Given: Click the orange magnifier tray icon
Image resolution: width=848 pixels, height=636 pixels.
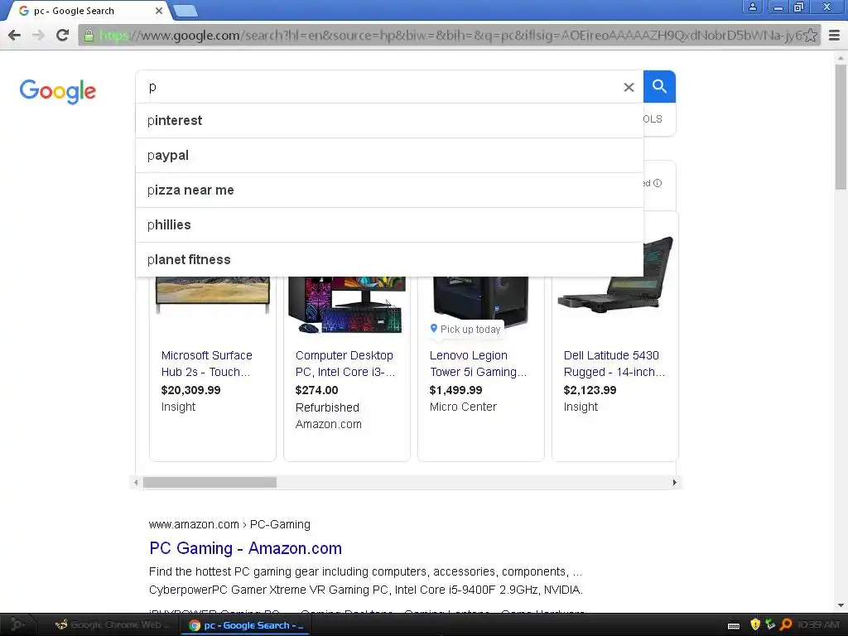Looking at the screenshot, I should tap(786, 624).
